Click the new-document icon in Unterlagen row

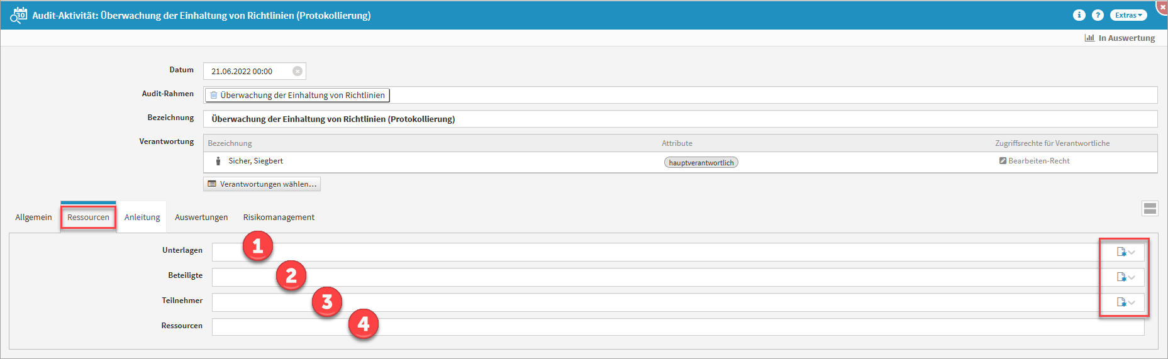[x=1121, y=252]
